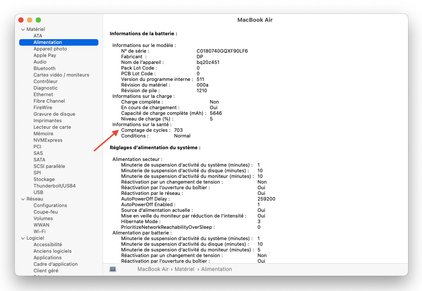Viewport: 422px width, 291px height.
Task: Open the Diagnostic section
Action: coord(45,88)
